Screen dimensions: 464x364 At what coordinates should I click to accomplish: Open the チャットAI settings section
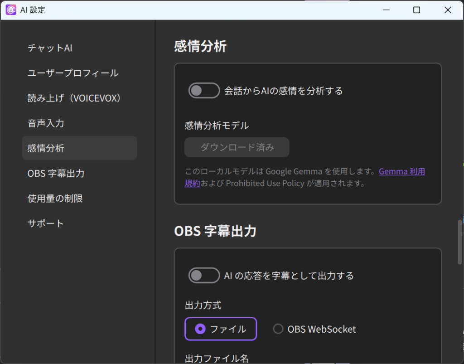[x=79, y=48]
